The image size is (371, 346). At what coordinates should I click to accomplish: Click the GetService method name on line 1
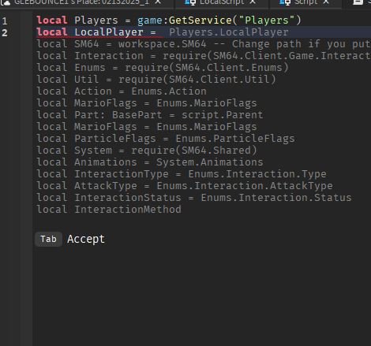200,20
